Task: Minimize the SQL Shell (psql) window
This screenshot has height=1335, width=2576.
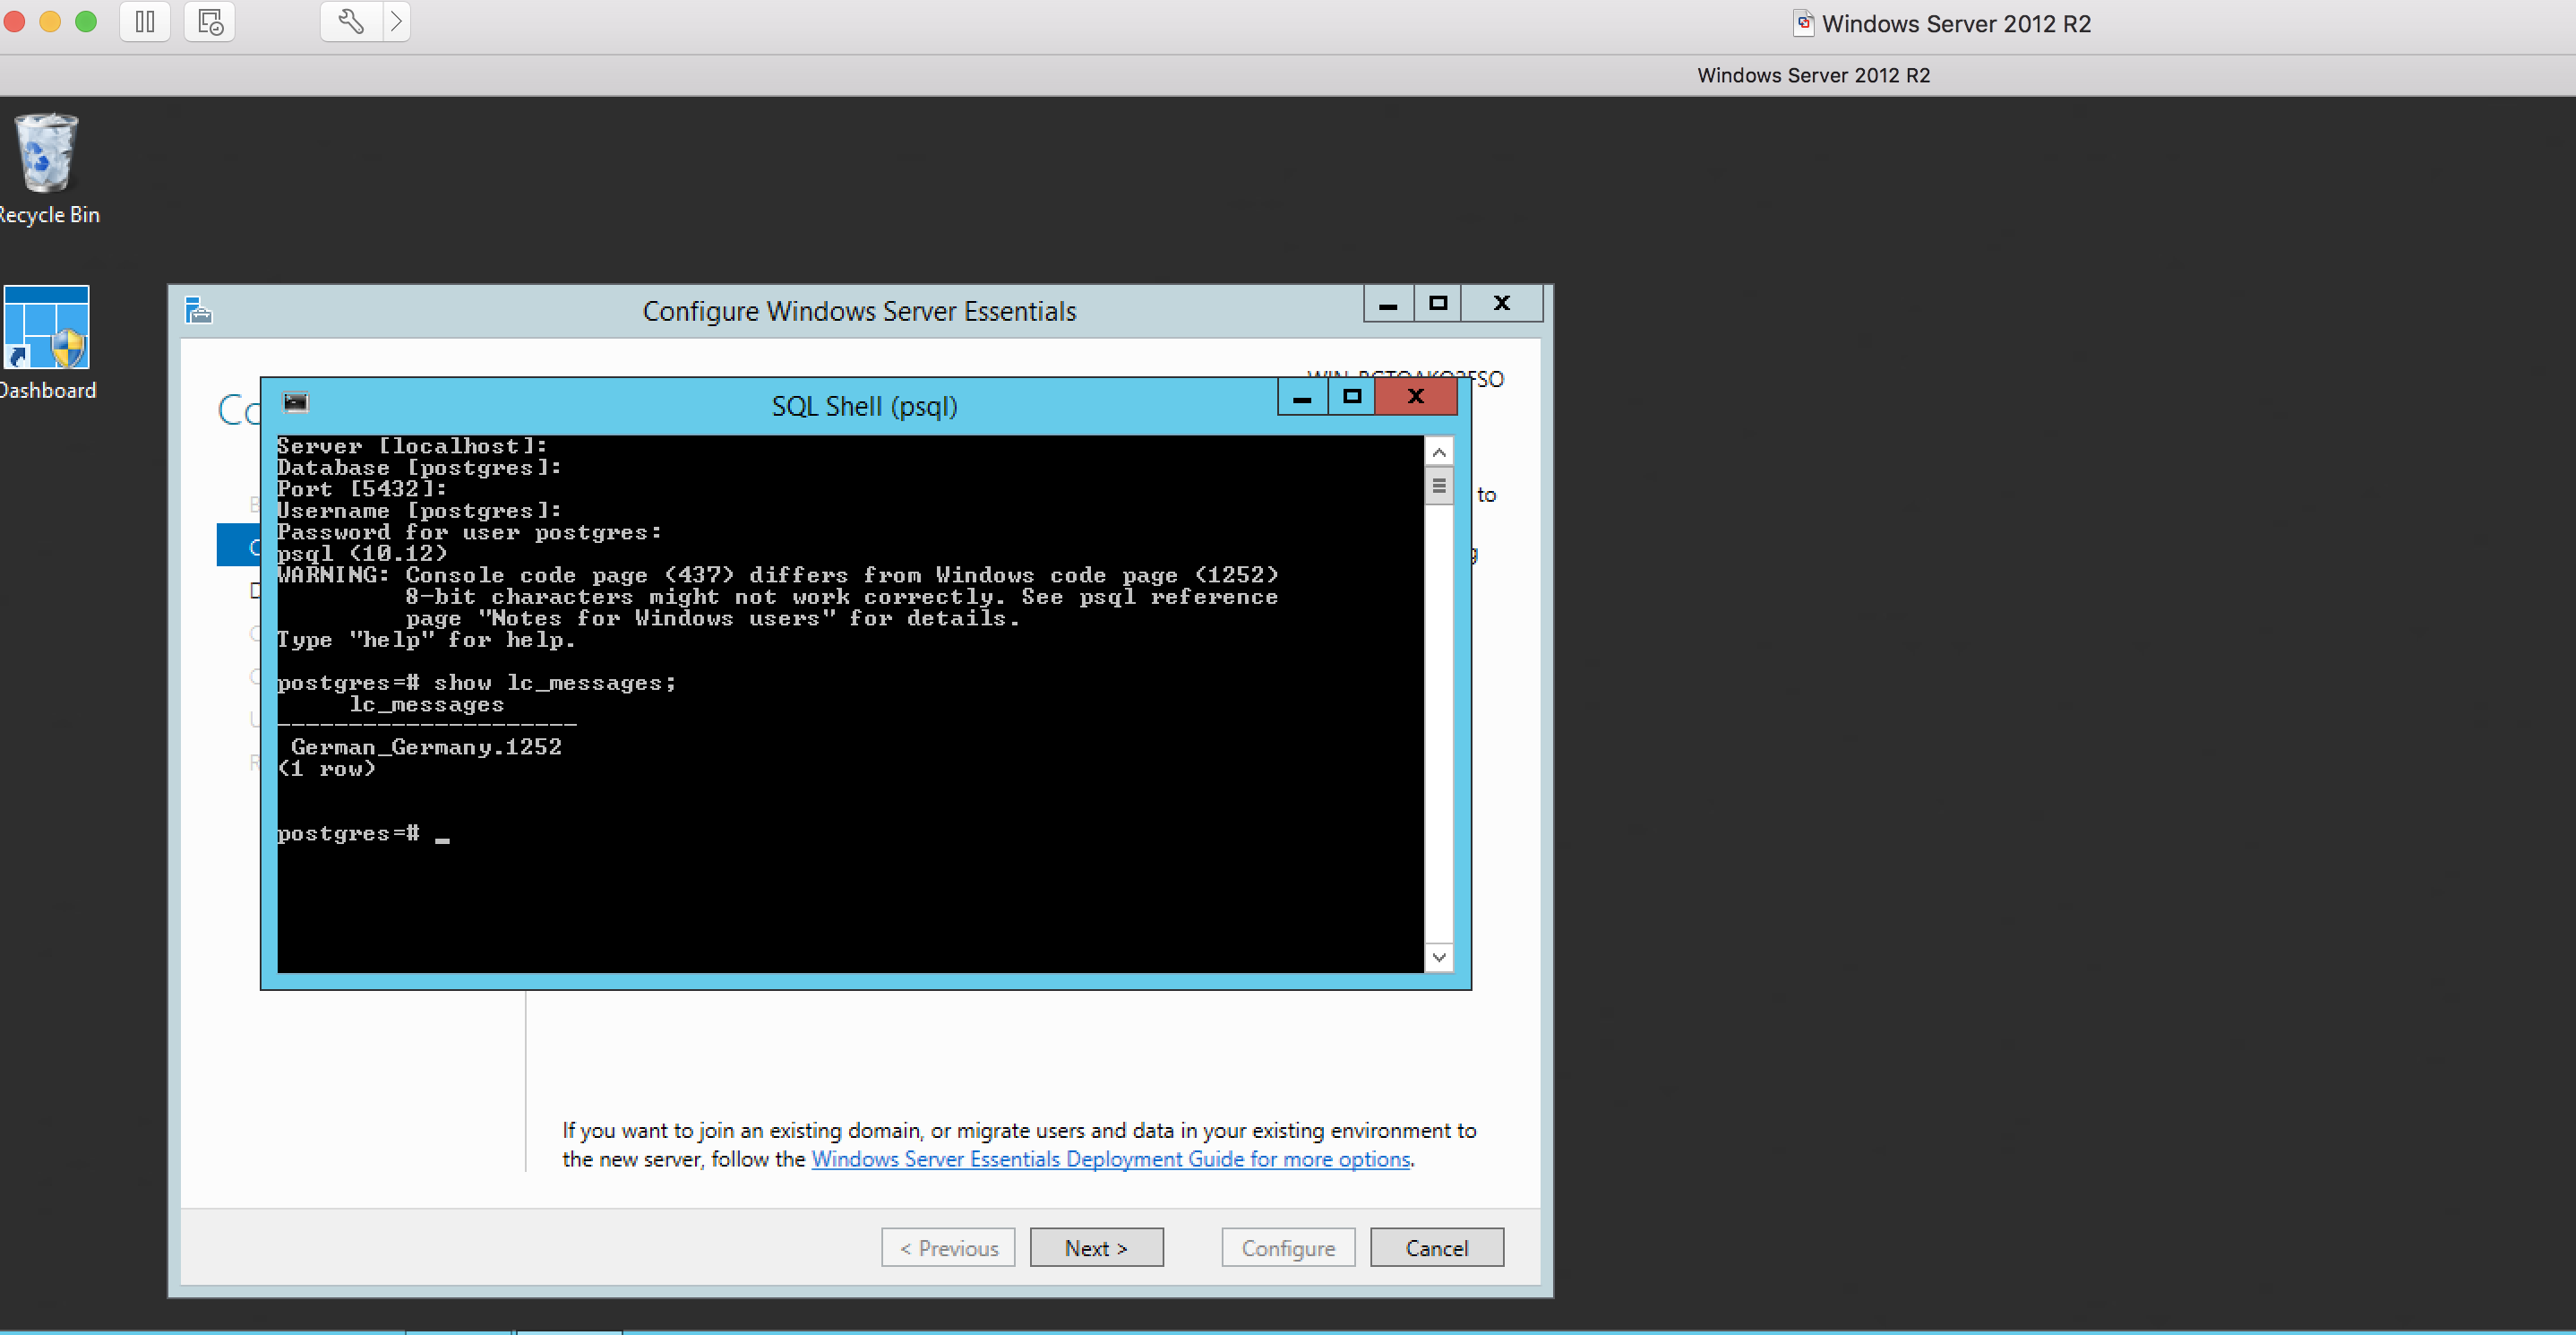Action: (1302, 397)
